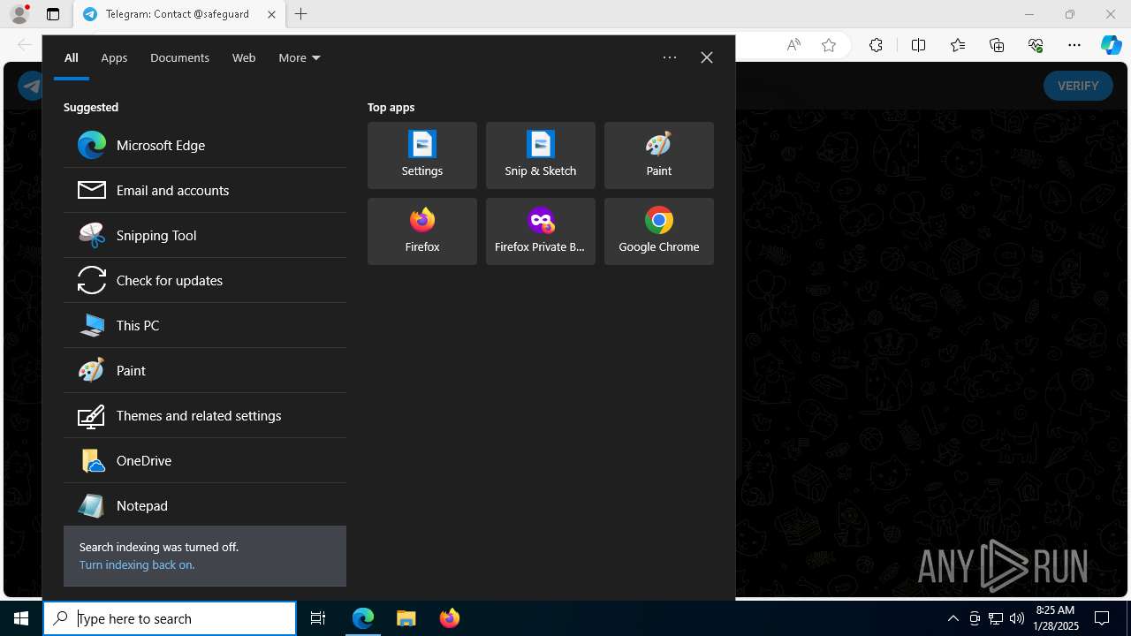Open Check for updates suggestion
Image resolution: width=1131 pixels, height=636 pixels.
point(205,280)
